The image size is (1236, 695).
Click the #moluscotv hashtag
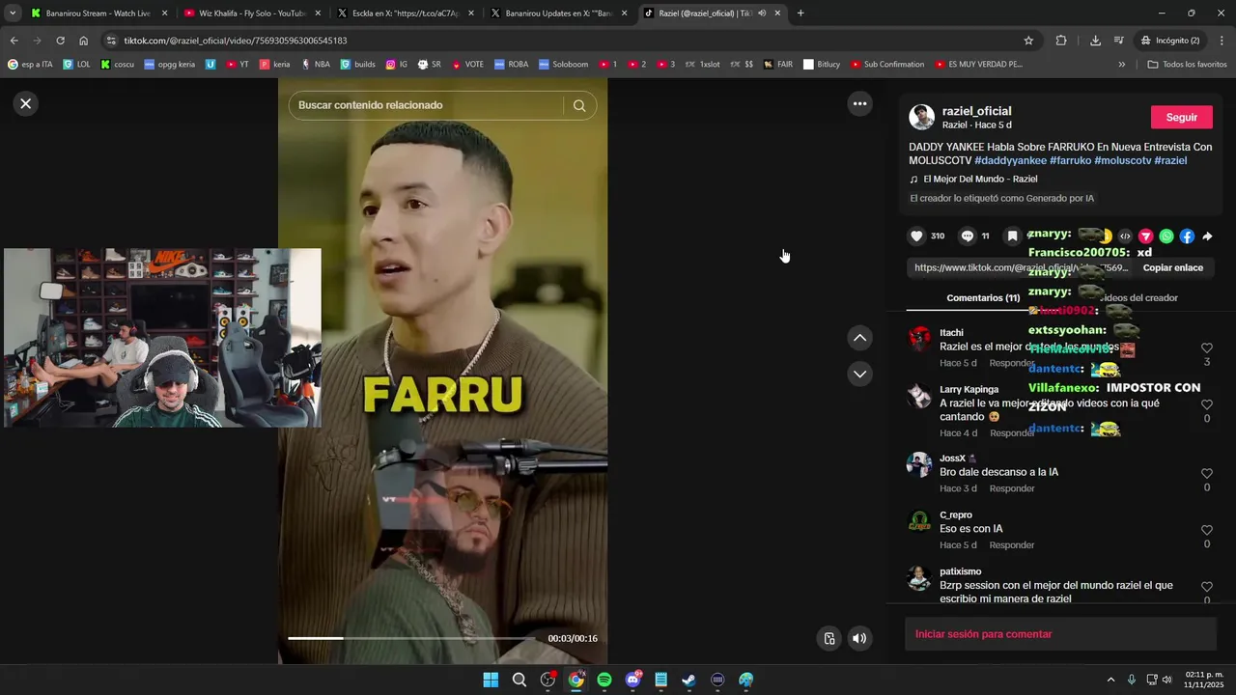tap(1122, 160)
